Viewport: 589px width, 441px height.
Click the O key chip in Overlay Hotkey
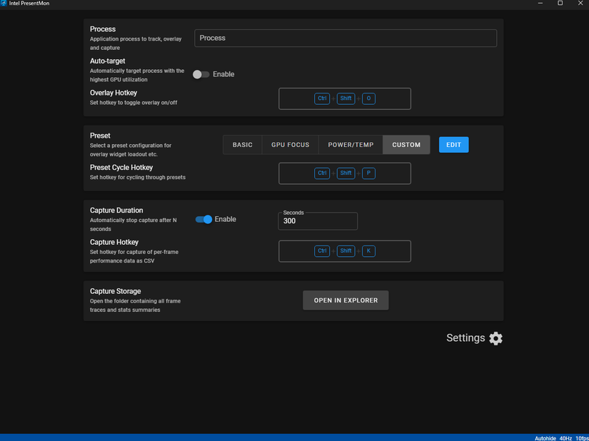(x=368, y=98)
